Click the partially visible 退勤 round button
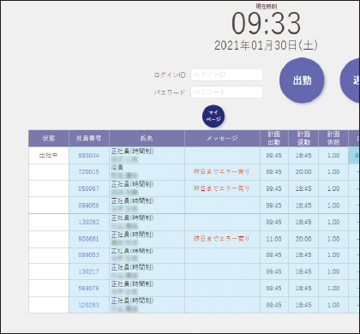The image size is (360, 334). pos(350,81)
